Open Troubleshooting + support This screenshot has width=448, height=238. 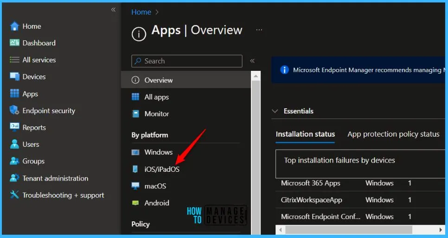pyautogui.click(x=63, y=195)
